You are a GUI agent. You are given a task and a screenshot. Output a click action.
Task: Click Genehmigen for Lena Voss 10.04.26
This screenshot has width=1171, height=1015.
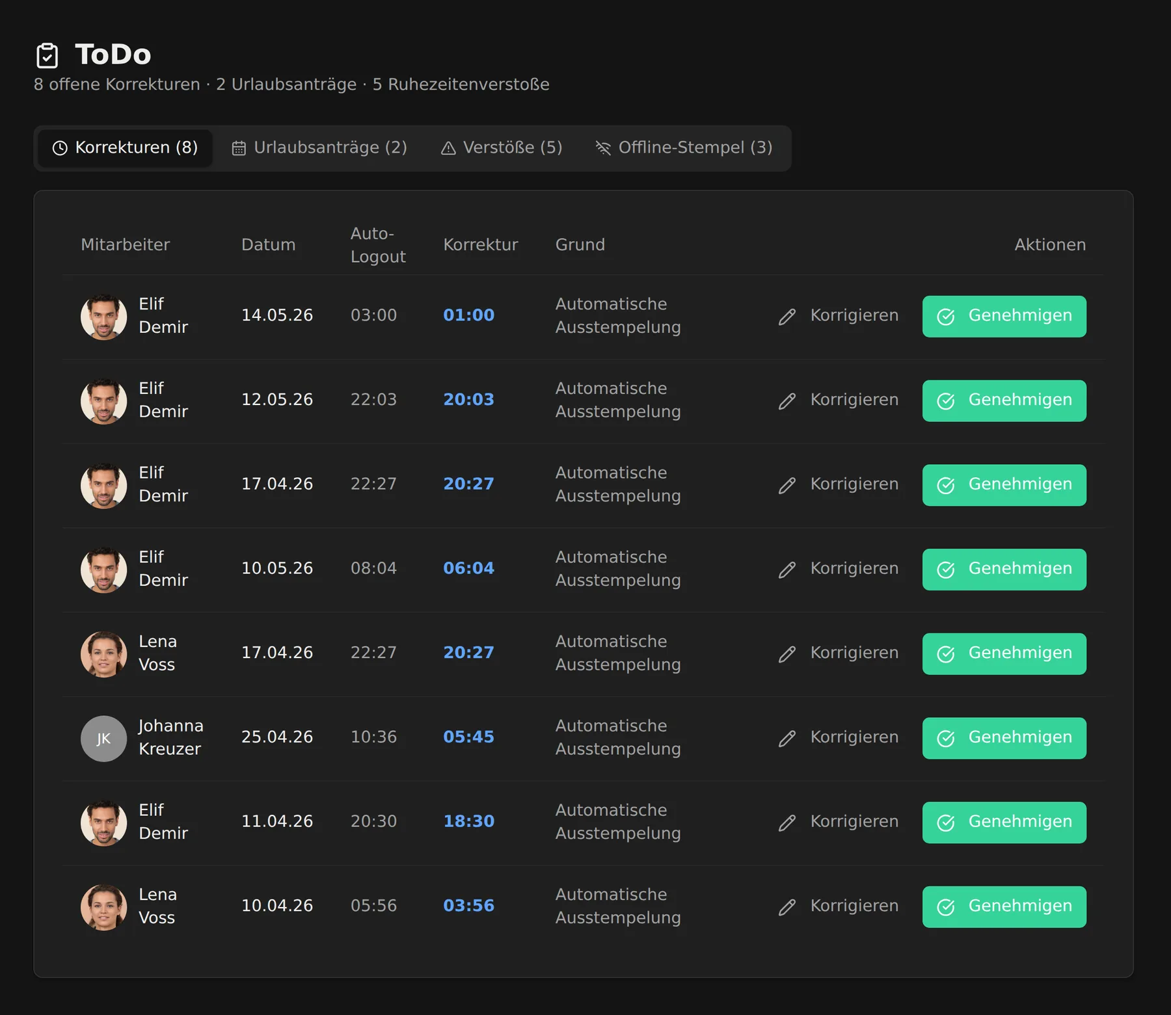tap(1004, 907)
